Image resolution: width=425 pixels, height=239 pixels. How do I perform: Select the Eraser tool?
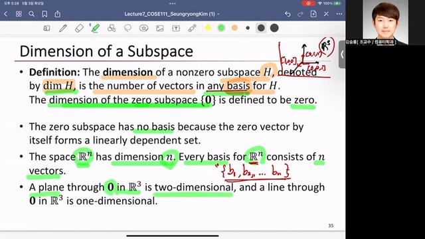click(79, 28)
